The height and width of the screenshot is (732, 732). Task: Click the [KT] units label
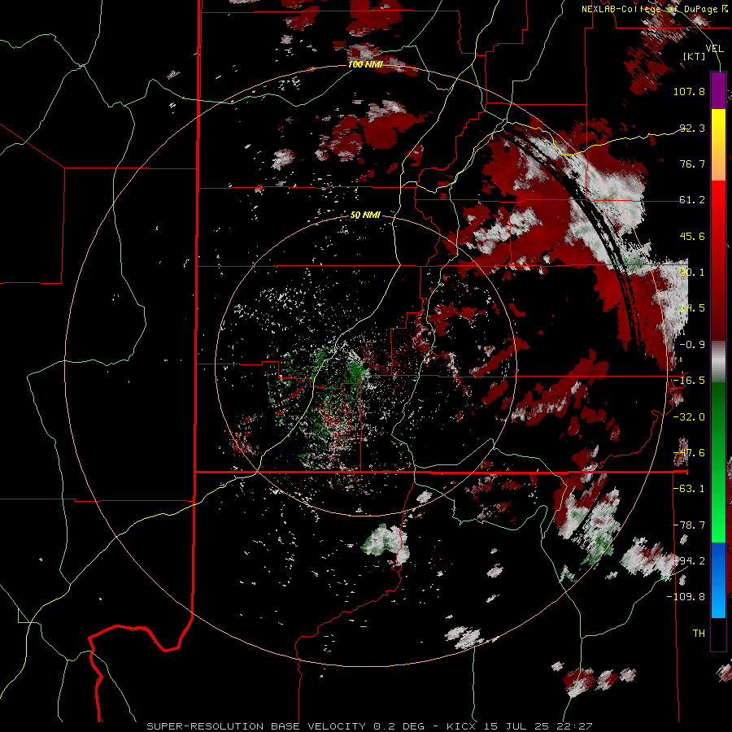tap(695, 56)
